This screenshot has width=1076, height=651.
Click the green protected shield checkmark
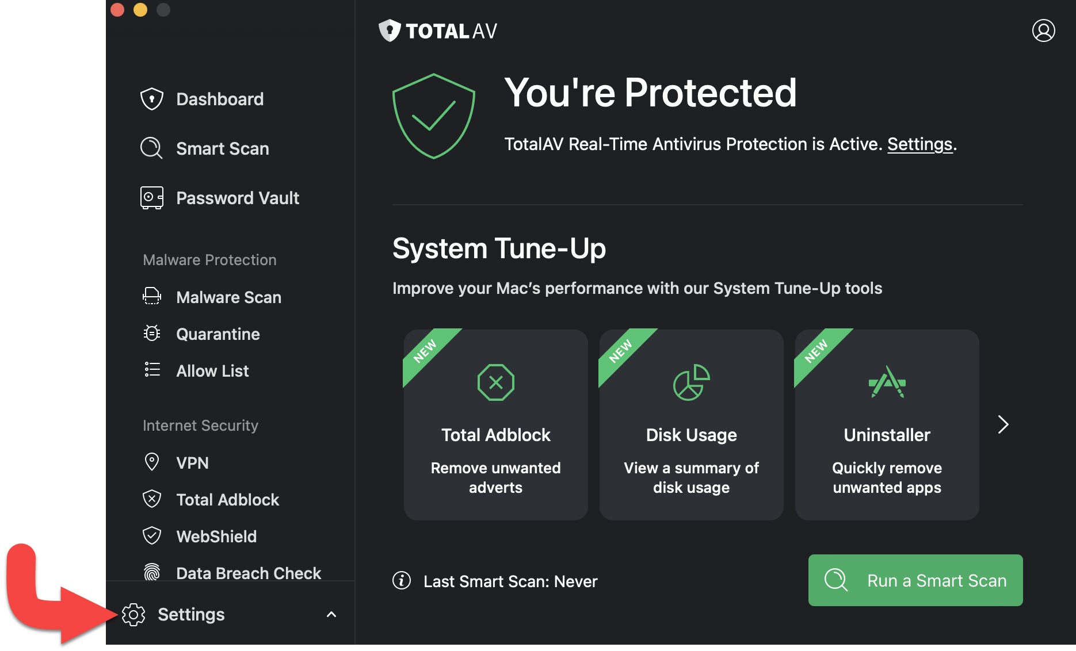434,116
